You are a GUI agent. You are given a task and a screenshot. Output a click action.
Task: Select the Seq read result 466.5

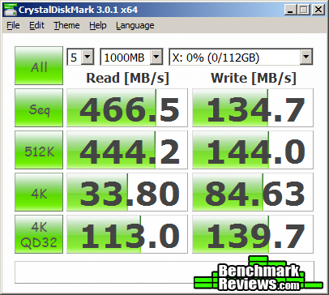pos(127,108)
